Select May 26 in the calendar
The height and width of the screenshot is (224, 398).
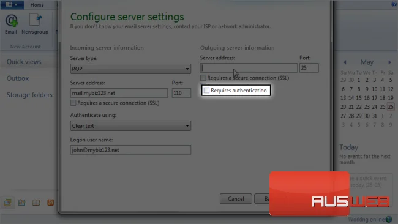point(391,107)
